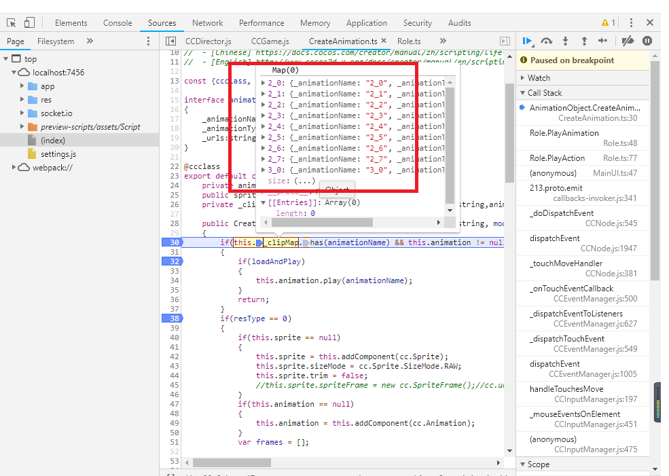Expand the res folder
Image resolution: width=669 pixels, height=476 pixels.
tap(22, 99)
